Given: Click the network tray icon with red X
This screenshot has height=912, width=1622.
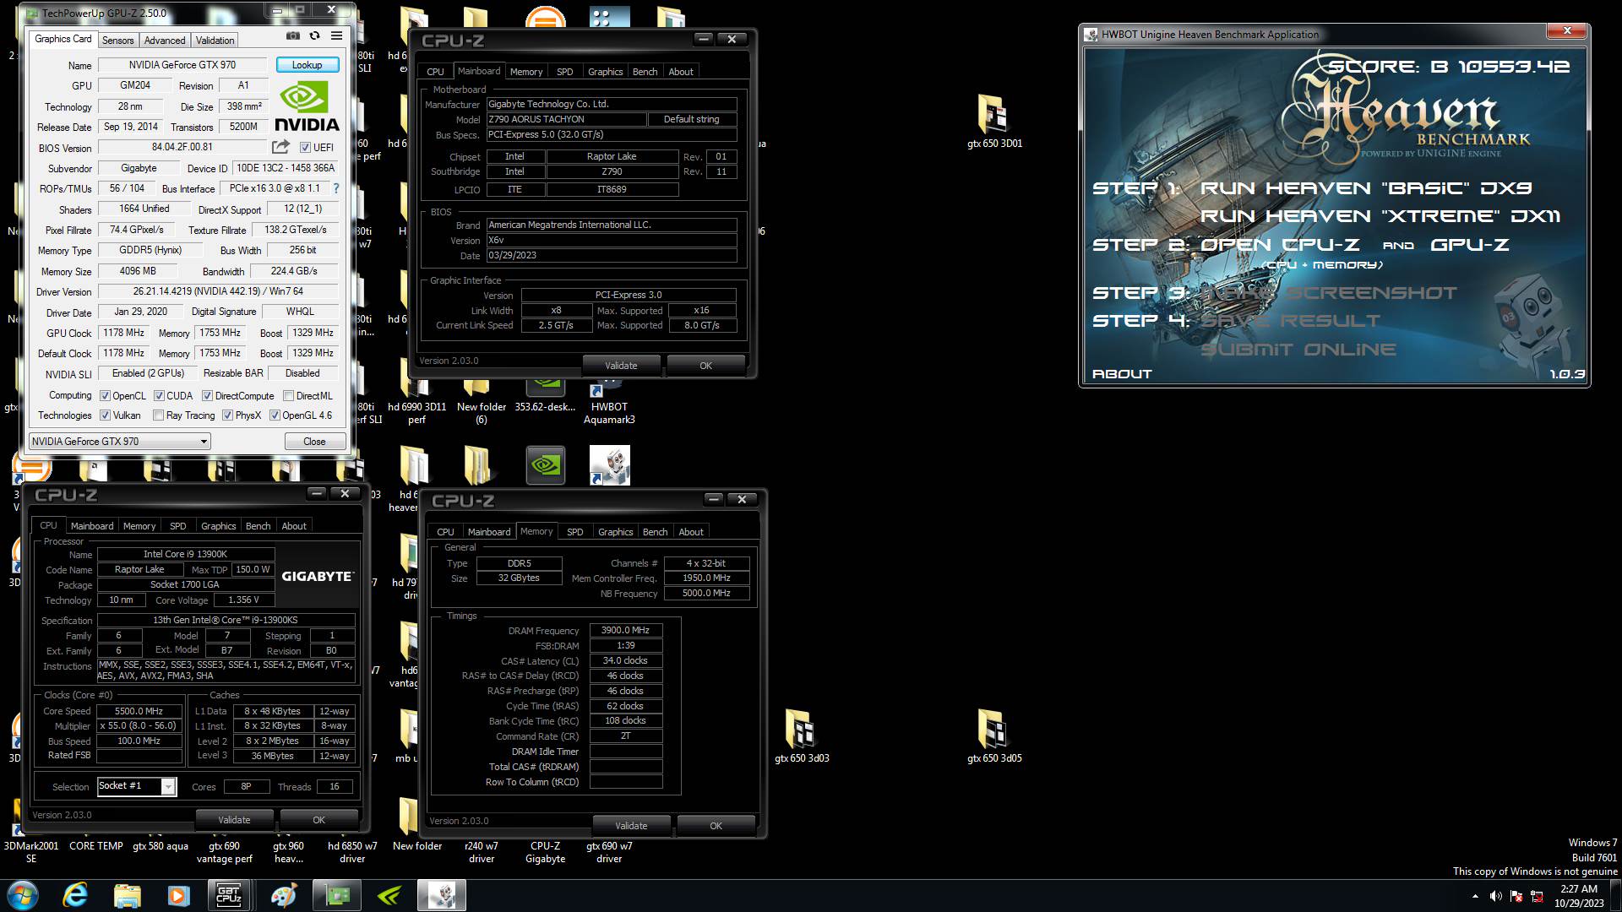Looking at the screenshot, I should point(1537,896).
